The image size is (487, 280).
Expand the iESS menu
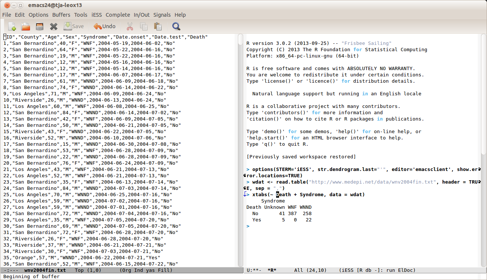pyautogui.click(x=96, y=15)
